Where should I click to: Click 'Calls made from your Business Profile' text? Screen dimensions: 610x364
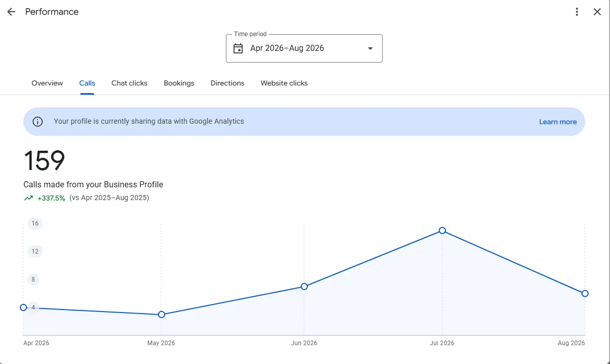pos(94,184)
